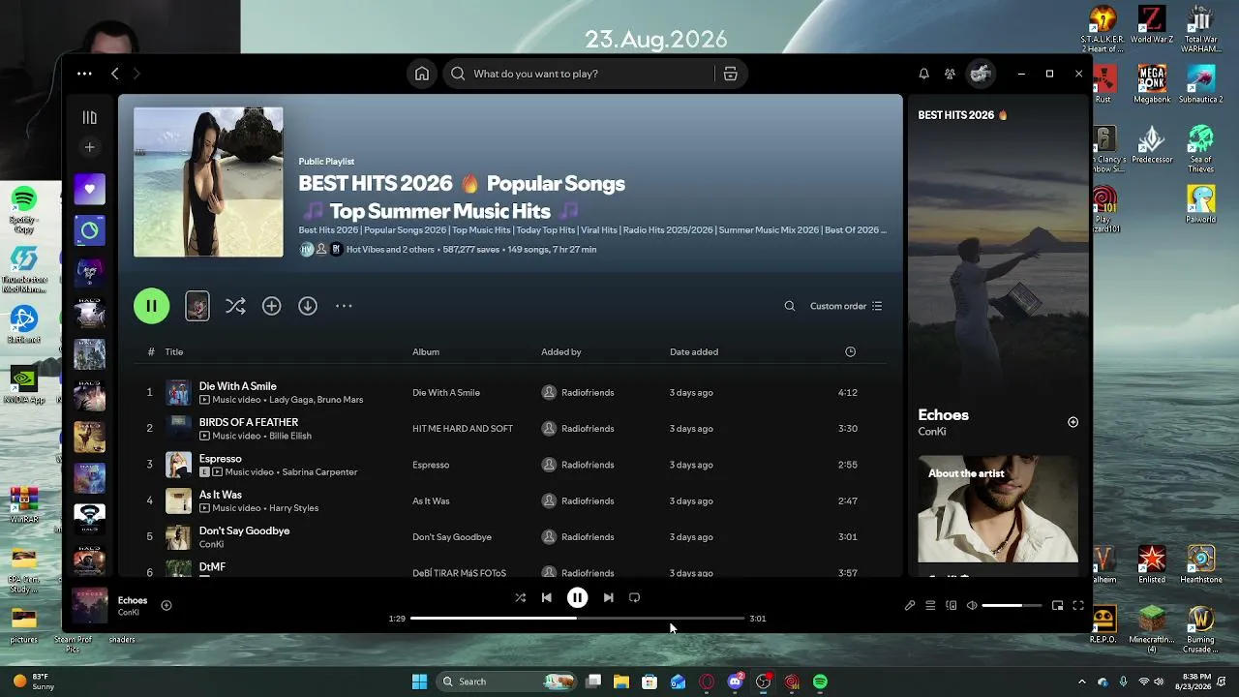
Task: Go back with the left arrow
Action: [x=115, y=74]
